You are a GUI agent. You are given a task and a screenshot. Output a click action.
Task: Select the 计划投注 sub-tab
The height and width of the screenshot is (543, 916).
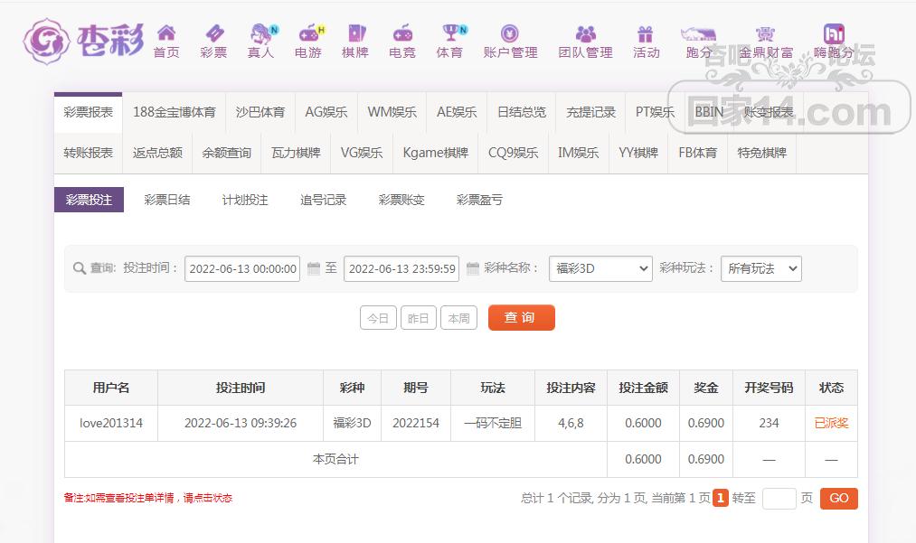[245, 200]
